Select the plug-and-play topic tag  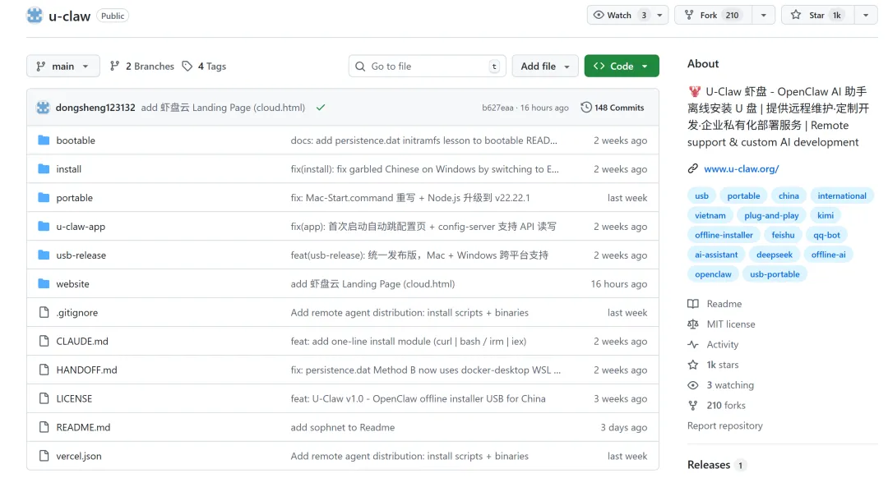[x=771, y=215]
